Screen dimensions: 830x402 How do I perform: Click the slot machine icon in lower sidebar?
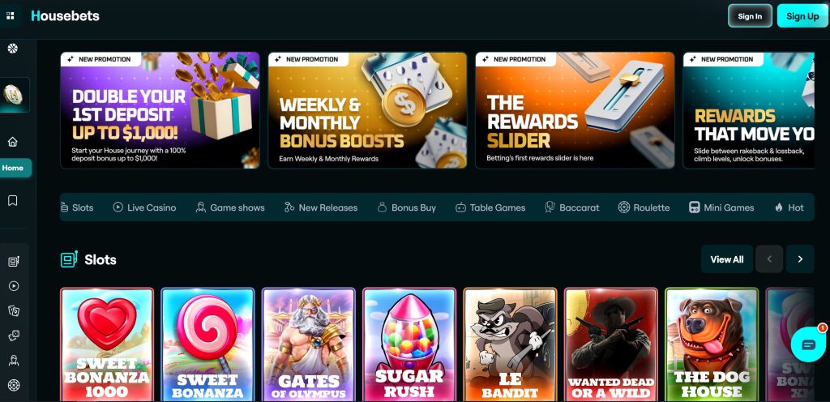pos(14,261)
